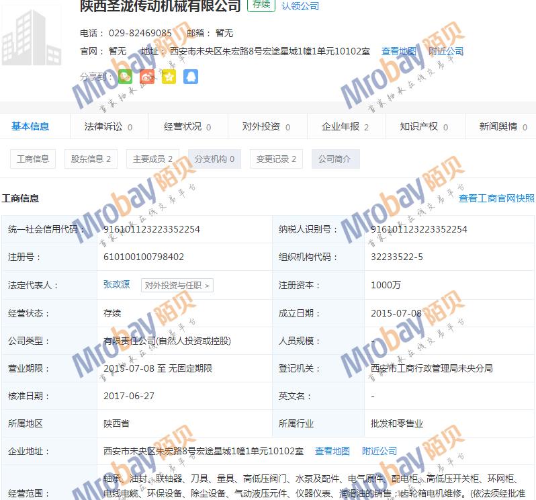Screen dimensions: 536x500
Task: Share to Weibo using the red icon
Action: [x=147, y=77]
